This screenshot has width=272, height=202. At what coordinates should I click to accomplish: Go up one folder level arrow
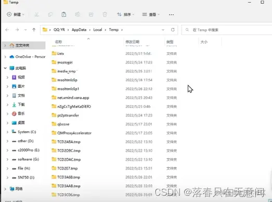pos(34,30)
